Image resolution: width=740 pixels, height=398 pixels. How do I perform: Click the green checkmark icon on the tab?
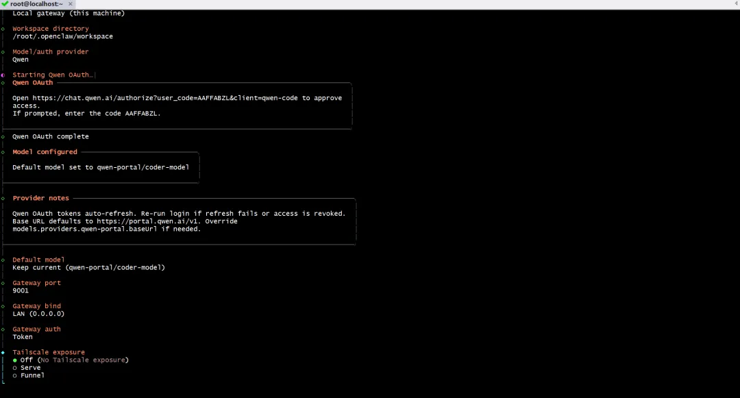(5, 4)
